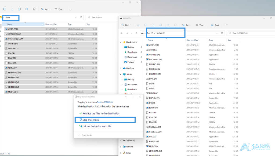The image size is (275, 156).
Task: Click the share icon in Tools window toolbar
Action: 27,9
